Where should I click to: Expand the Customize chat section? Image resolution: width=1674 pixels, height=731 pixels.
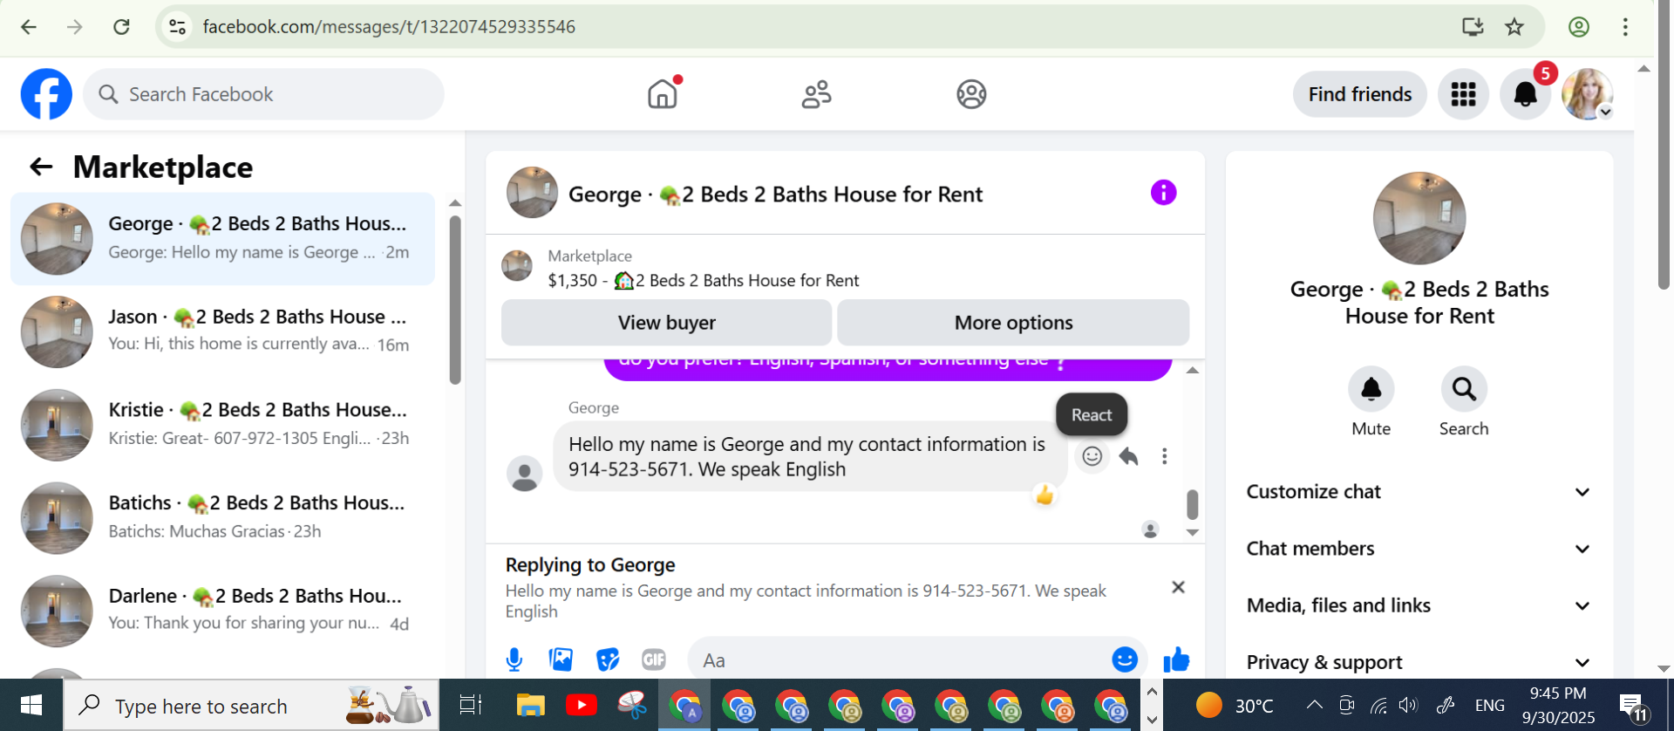click(1419, 492)
